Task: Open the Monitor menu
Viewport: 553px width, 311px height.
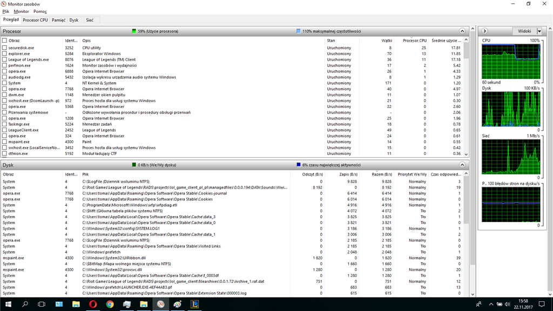Action: pos(21,12)
